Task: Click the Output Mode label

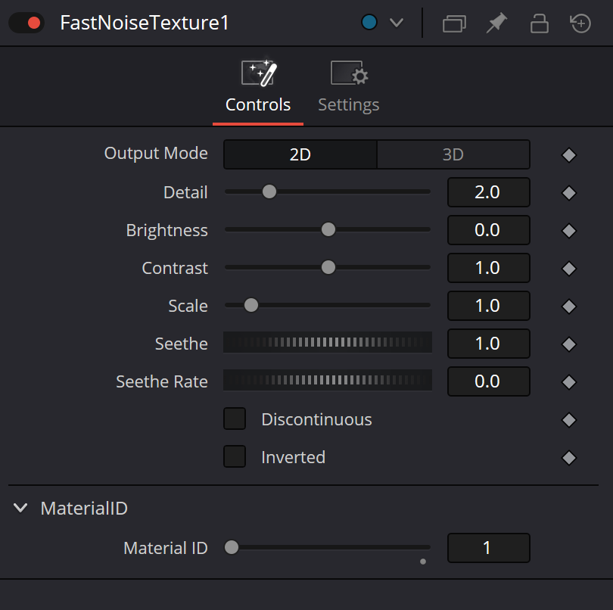Action: pos(156,154)
